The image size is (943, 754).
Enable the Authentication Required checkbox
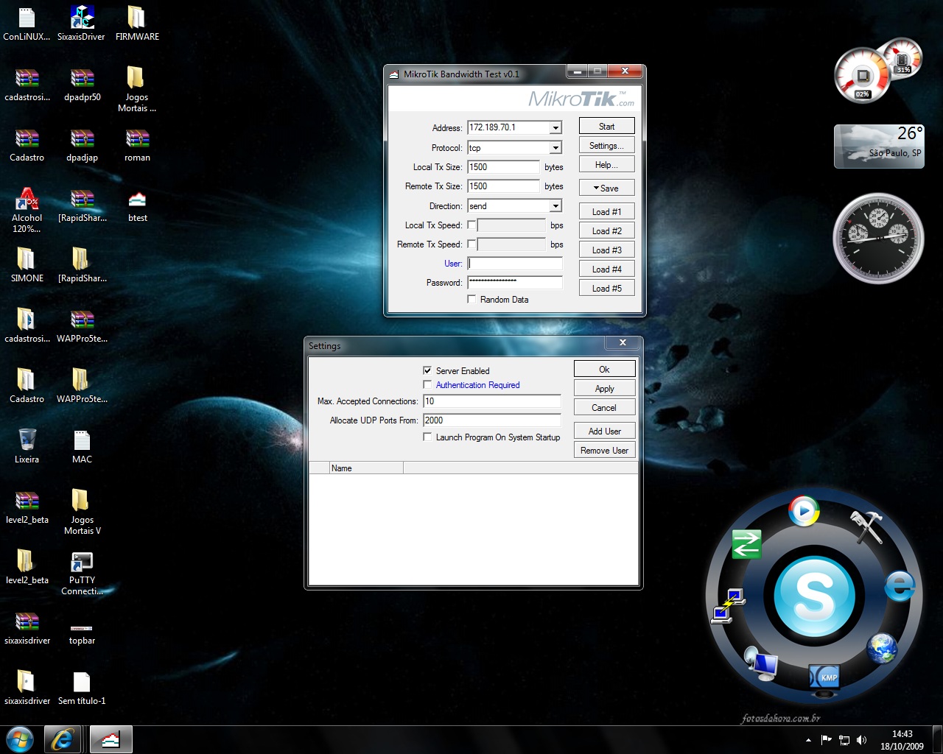427,385
